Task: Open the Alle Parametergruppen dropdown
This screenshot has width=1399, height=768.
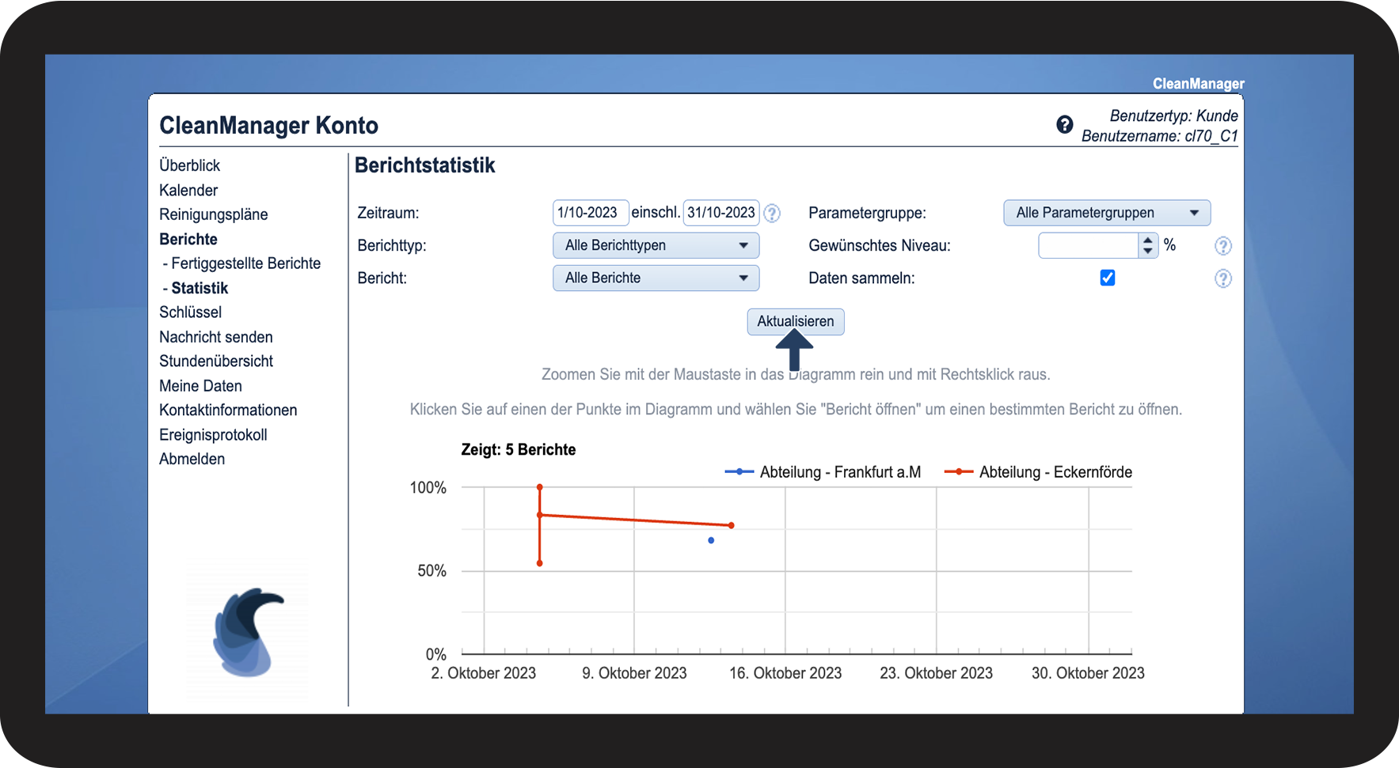Action: coord(1107,213)
